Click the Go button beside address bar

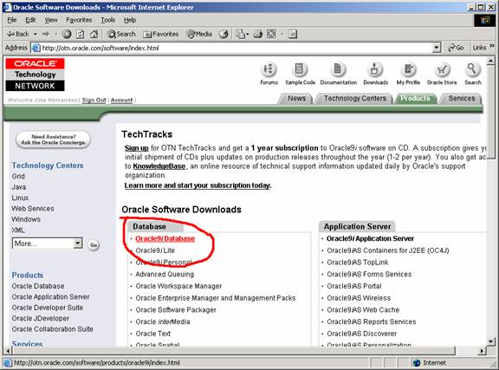tap(456, 48)
